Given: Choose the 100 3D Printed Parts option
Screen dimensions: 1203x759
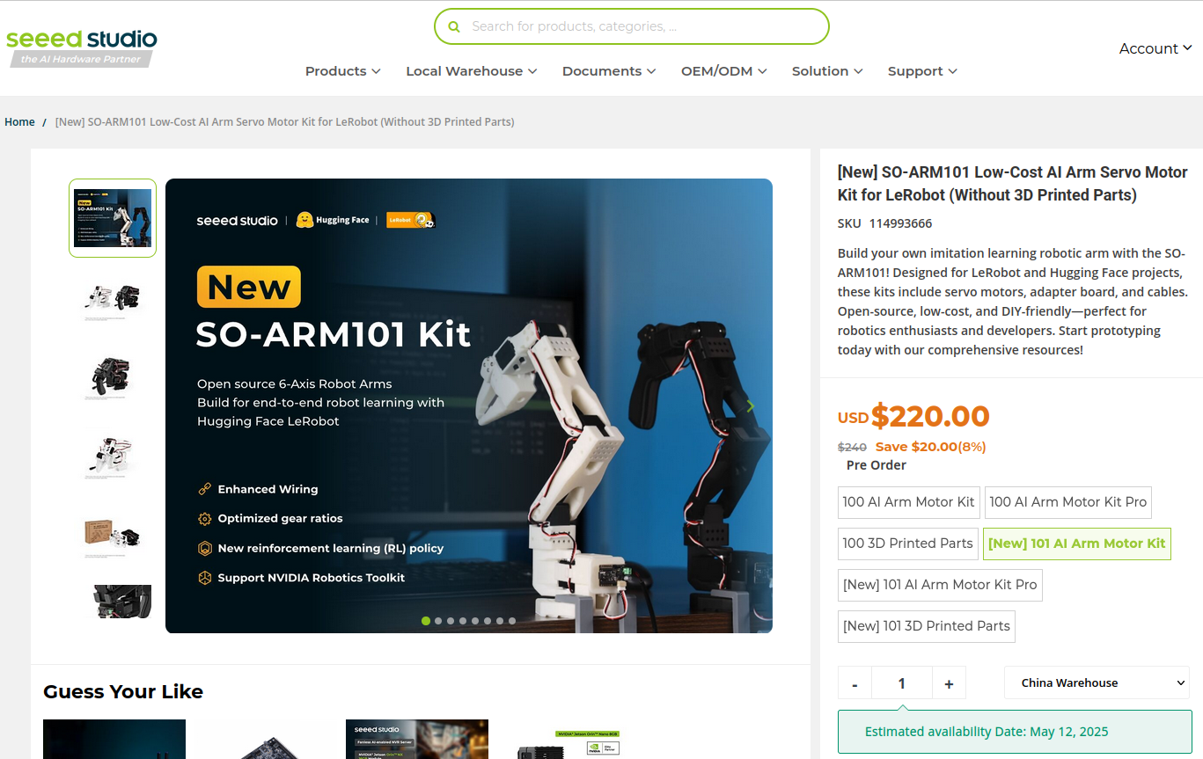Looking at the screenshot, I should click(907, 544).
